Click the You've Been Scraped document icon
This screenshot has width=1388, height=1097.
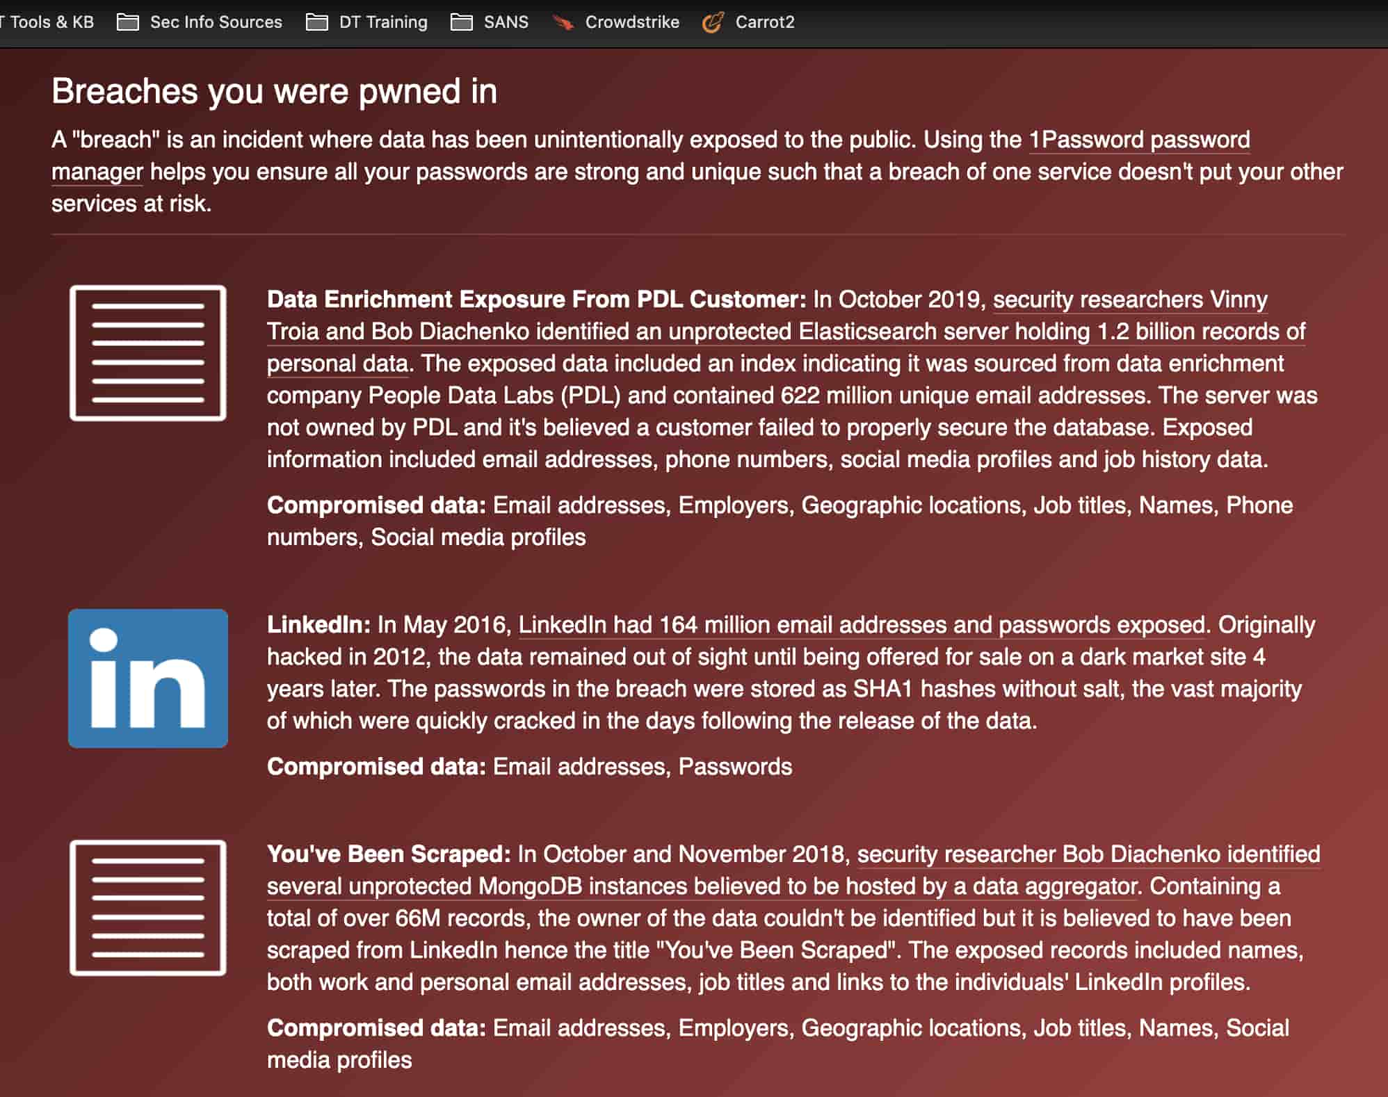[147, 907]
